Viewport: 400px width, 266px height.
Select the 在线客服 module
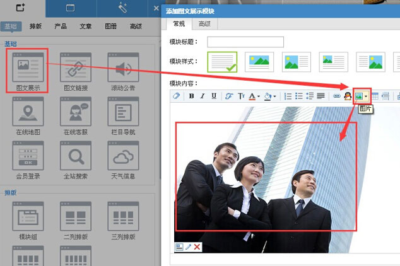(76, 116)
